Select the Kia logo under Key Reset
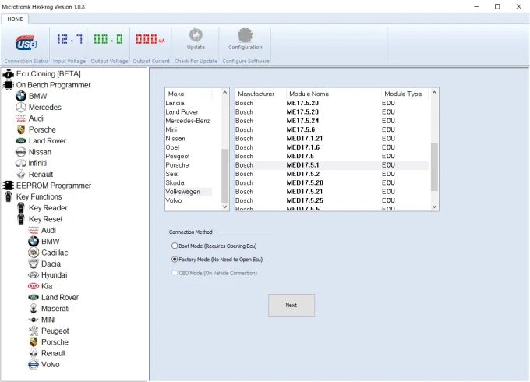 coord(34,286)
